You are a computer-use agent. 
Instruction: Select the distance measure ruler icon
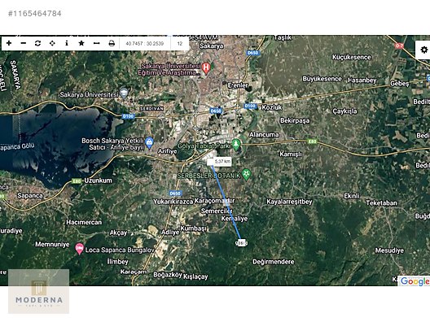pos(96,43)
